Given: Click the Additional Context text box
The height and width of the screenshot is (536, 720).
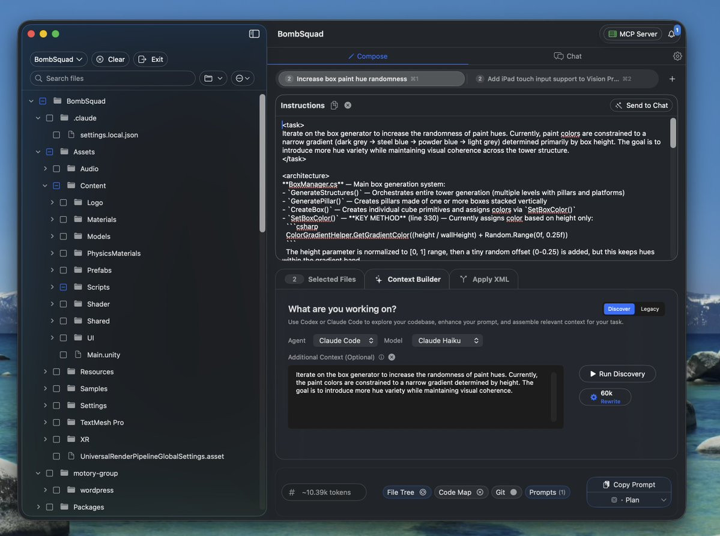Looking at the screenshot, I should [x=425, y=397].
